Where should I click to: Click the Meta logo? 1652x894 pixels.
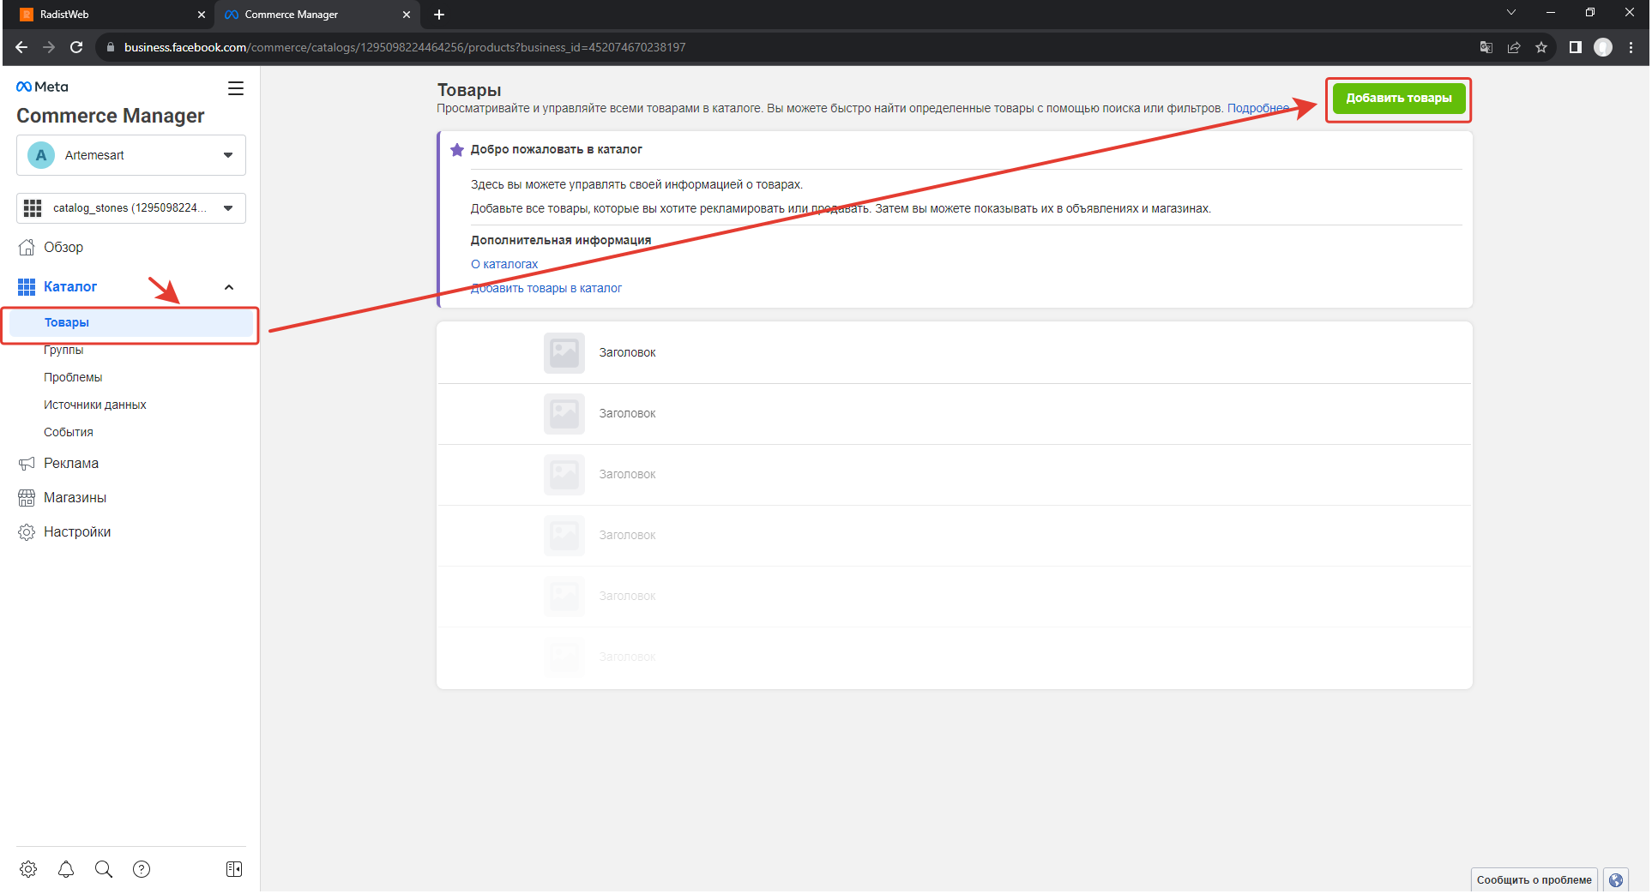(42, 87)
